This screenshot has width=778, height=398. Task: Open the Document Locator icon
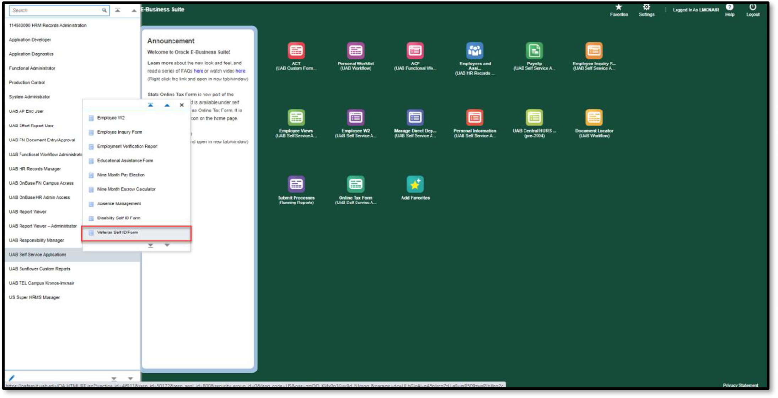click(594, 118)
